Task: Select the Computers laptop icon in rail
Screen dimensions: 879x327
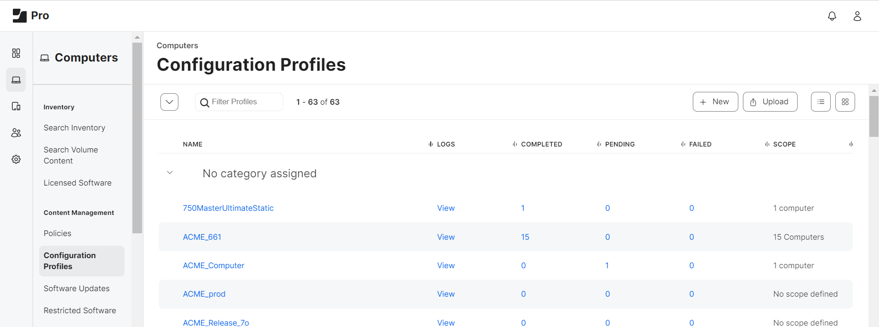Action: (x=16, y=80)
